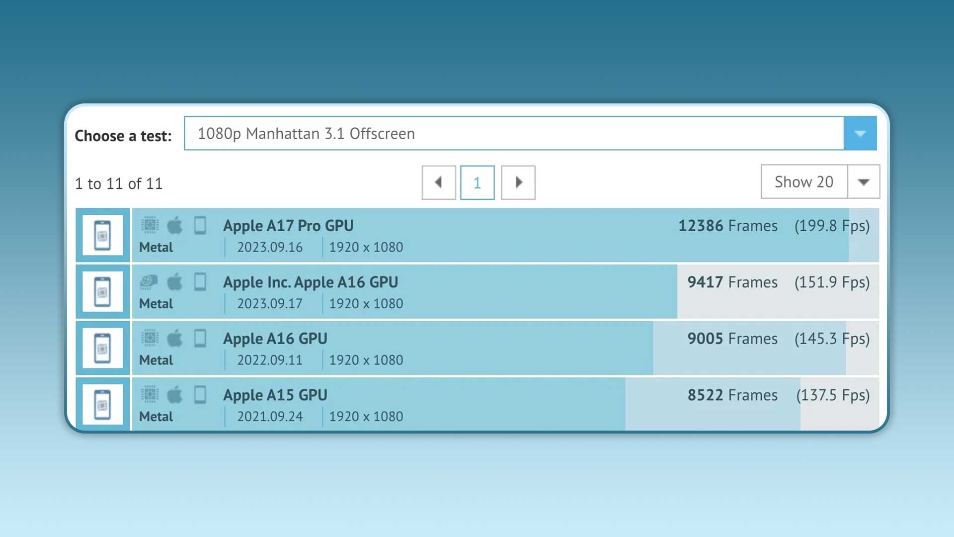Click the 'Choose a test:' label

coord(123,136)
